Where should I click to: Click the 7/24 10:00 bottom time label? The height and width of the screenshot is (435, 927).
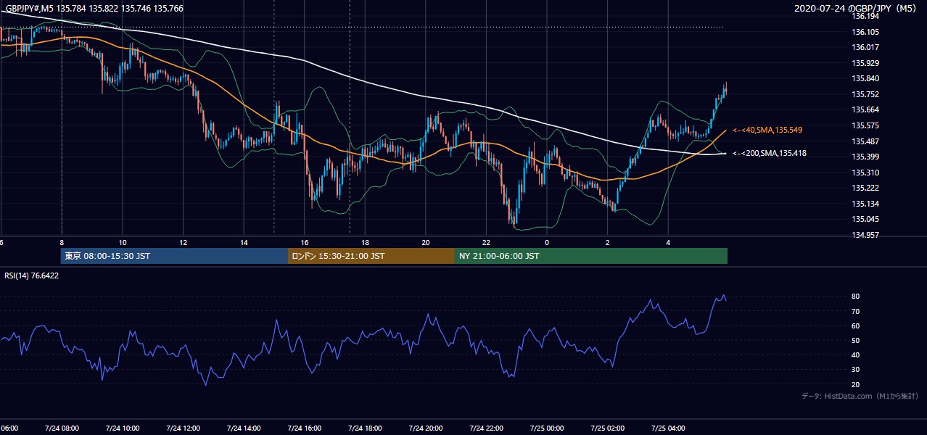(x=123, y=428)
